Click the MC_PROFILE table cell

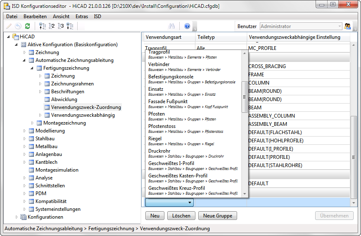click(x=299, y=48)
